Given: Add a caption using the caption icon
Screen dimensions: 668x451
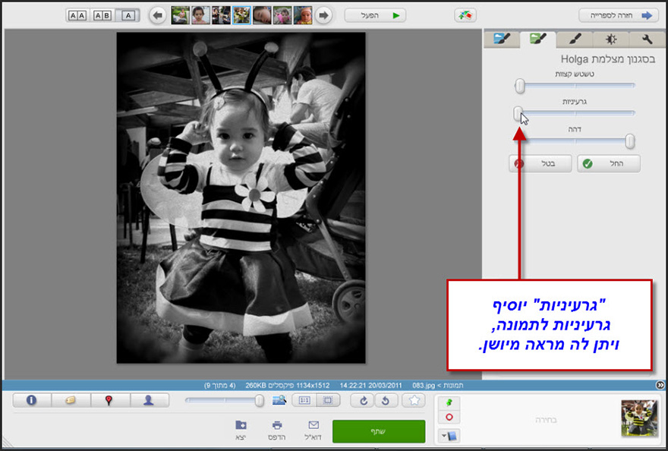Looking at the screenshot, I should pos(70,400).
